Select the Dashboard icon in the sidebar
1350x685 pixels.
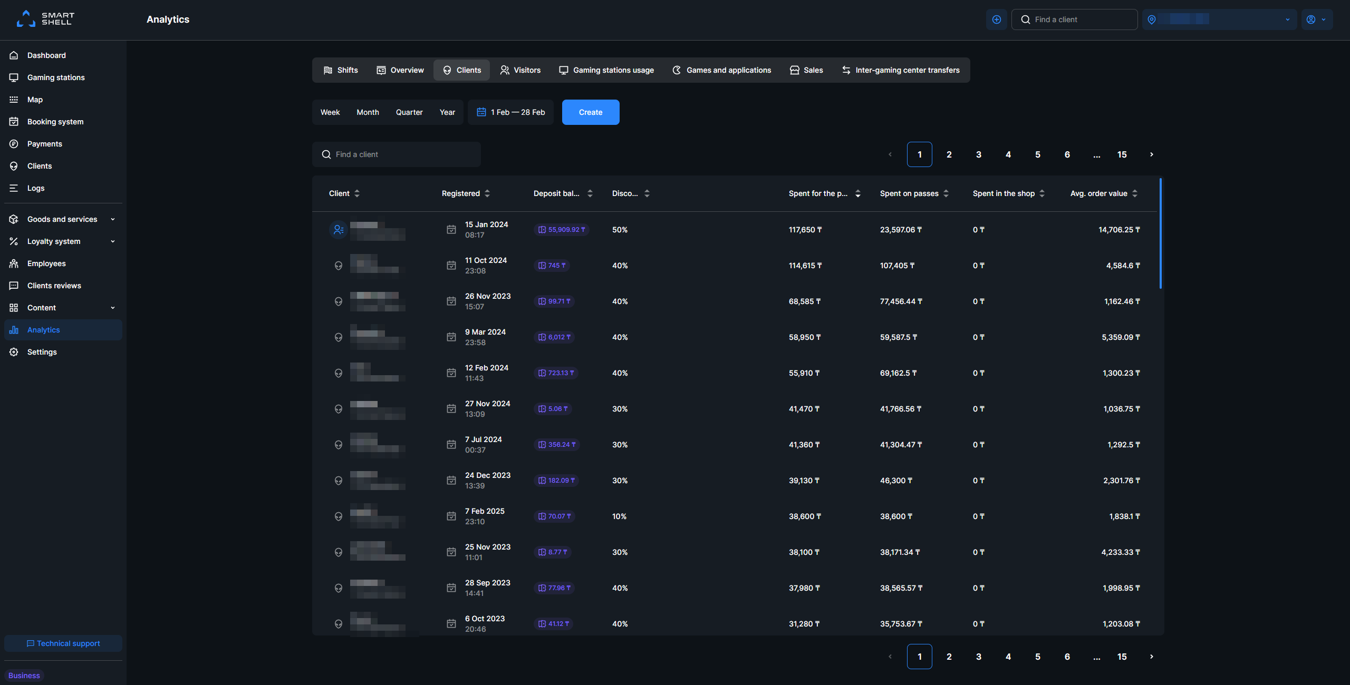(14, 55)
